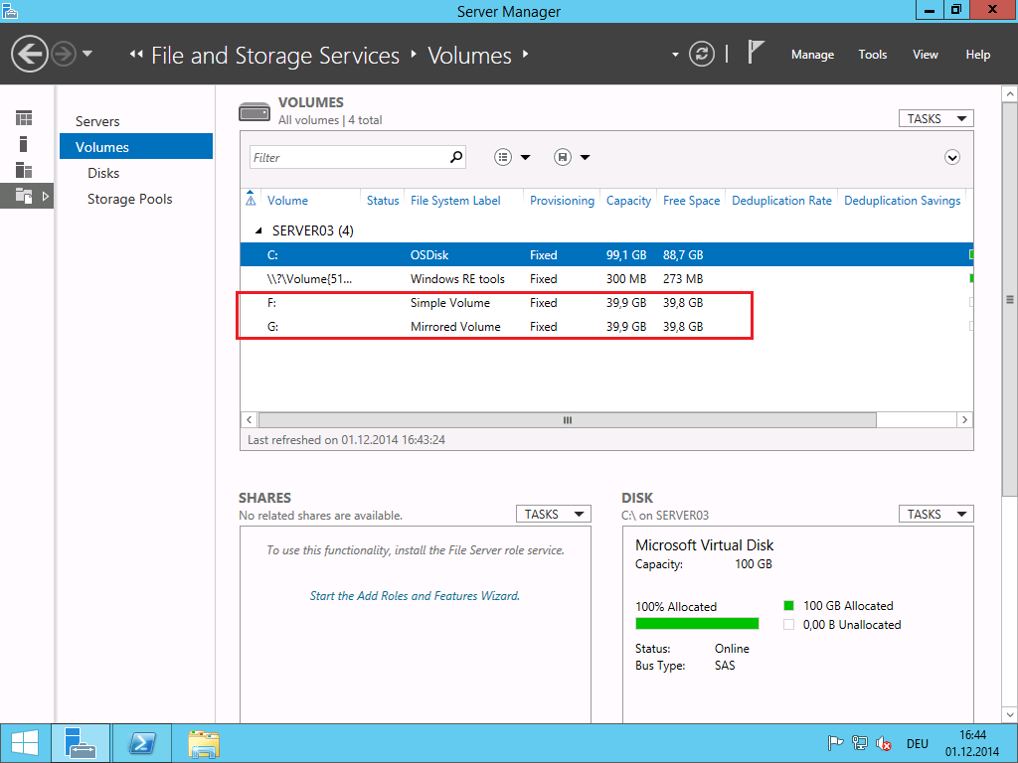Click white Unallocated legend swatch
Screen dimensions: 1018x763
788,624
